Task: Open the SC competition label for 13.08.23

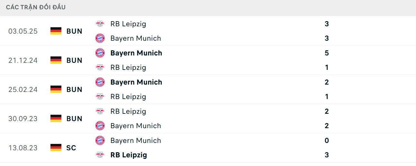Action: tap(71, 148)
